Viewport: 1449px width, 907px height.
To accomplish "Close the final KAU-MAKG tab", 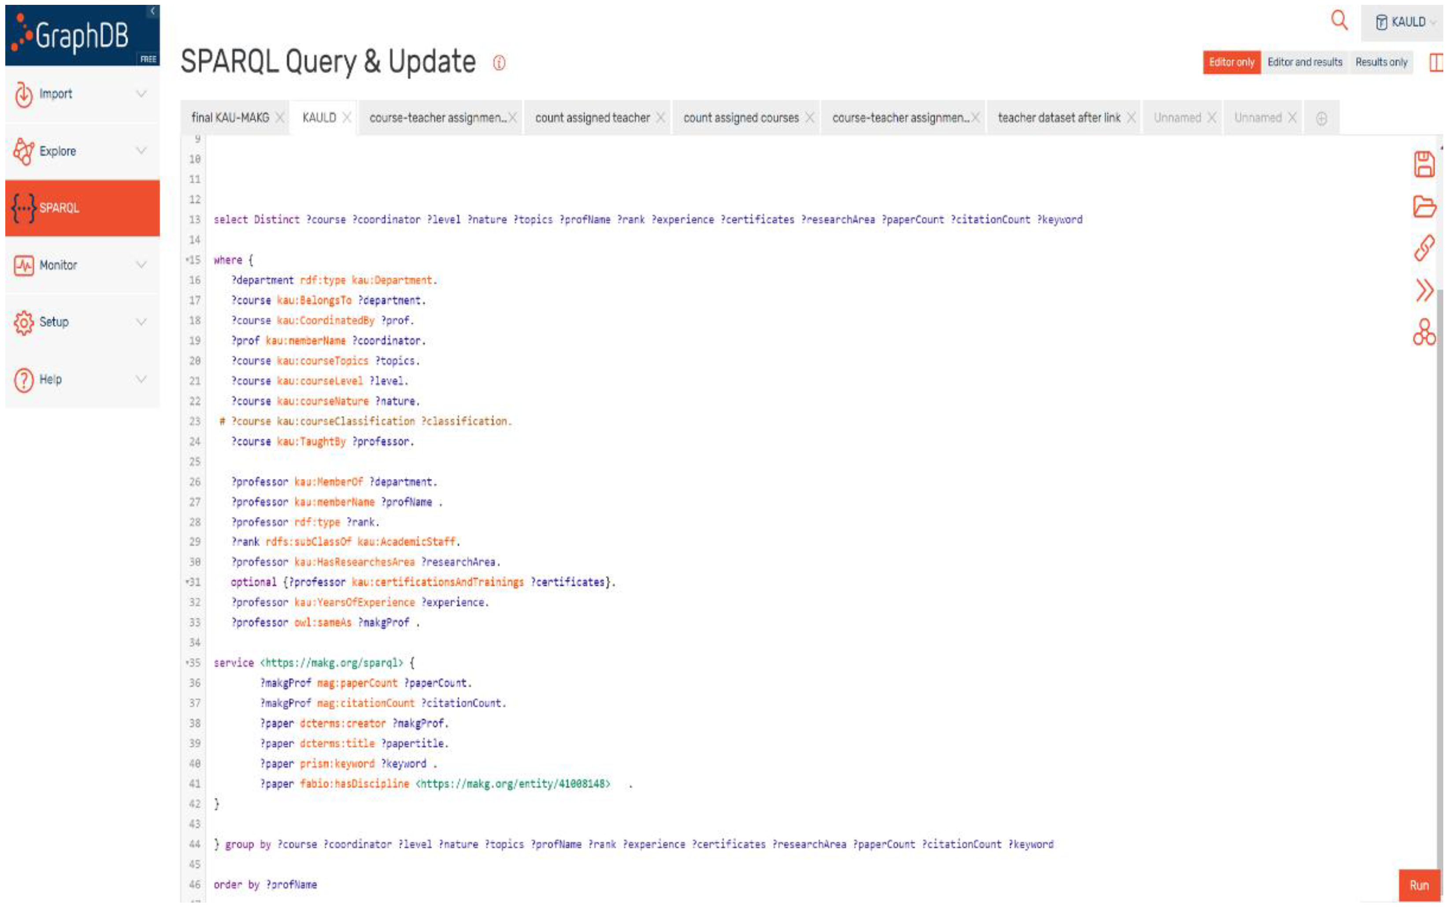I will click(280, 118).
